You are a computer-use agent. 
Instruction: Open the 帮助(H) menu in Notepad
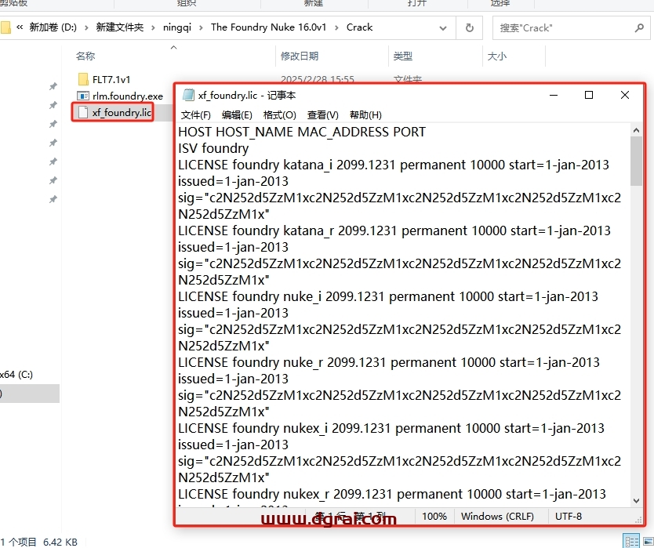coord(365,114)
